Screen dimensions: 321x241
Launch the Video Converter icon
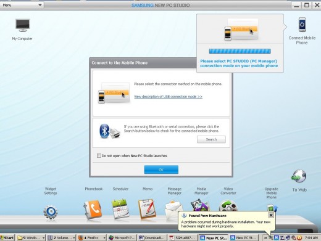[x=228, y=206]
